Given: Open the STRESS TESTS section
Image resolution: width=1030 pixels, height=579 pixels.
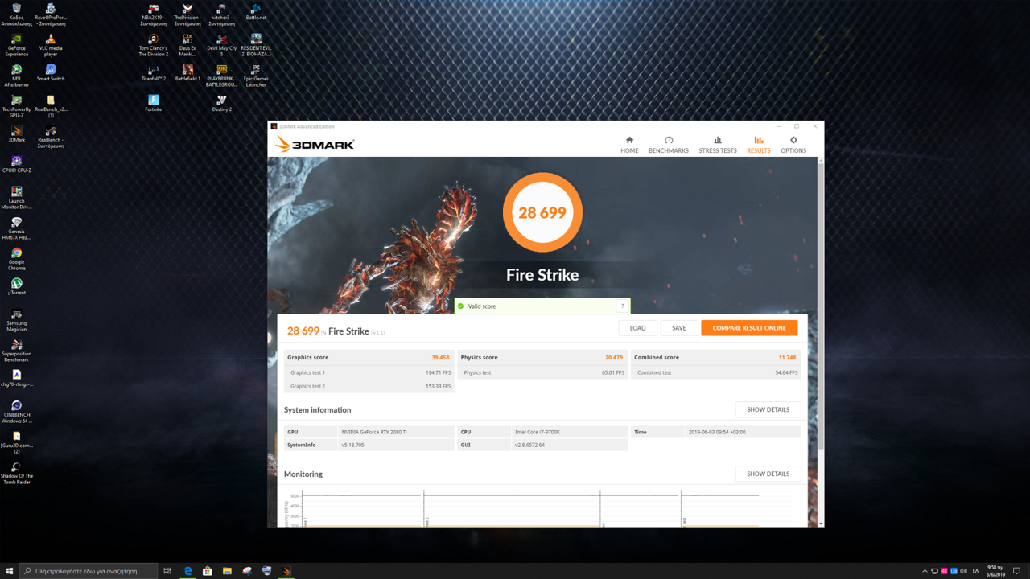Looking at the screenshot, I should pos(718,145).
